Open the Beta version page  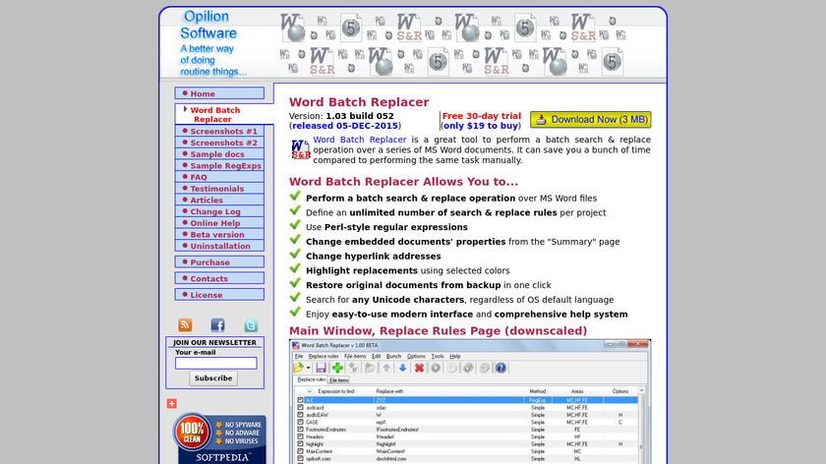click(x=219, y=235)
